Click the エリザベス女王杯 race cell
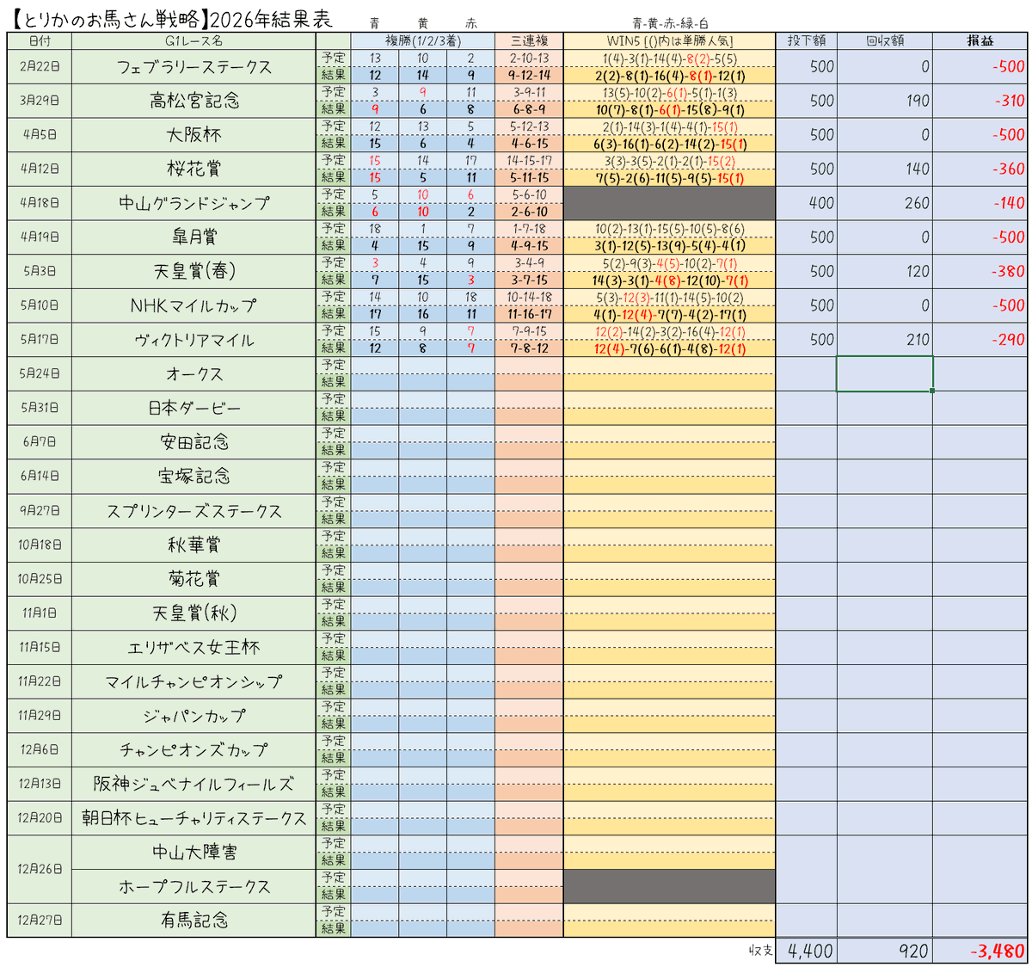Viewport: 1032px width, 967px height. pos(193,647)
